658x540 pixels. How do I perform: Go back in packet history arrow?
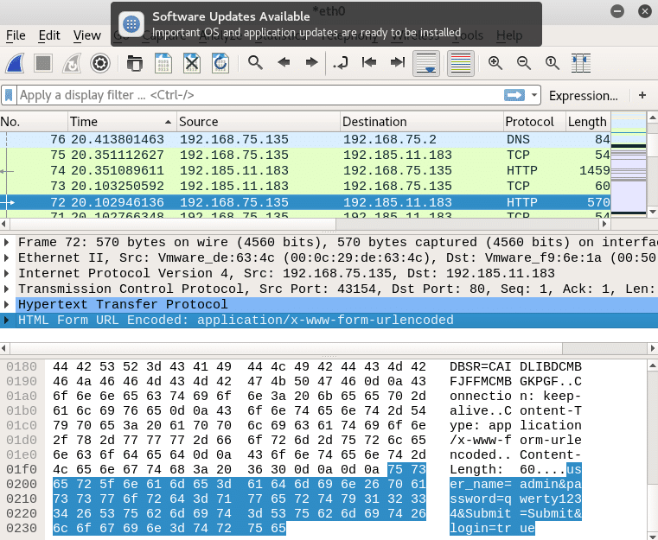coord(284,63)
